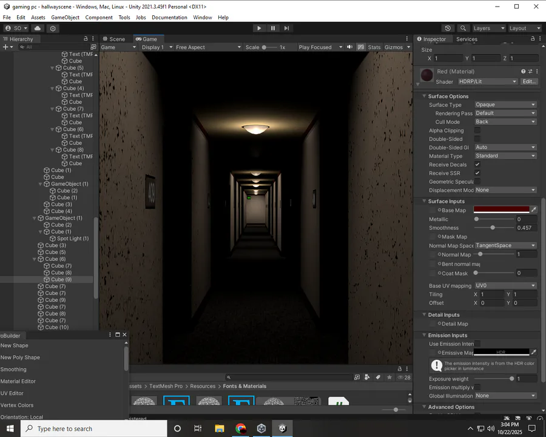The height and width of the screenshot is (437, 546).
Task: Uncheck Receive SSR
Action: point(477,173)
